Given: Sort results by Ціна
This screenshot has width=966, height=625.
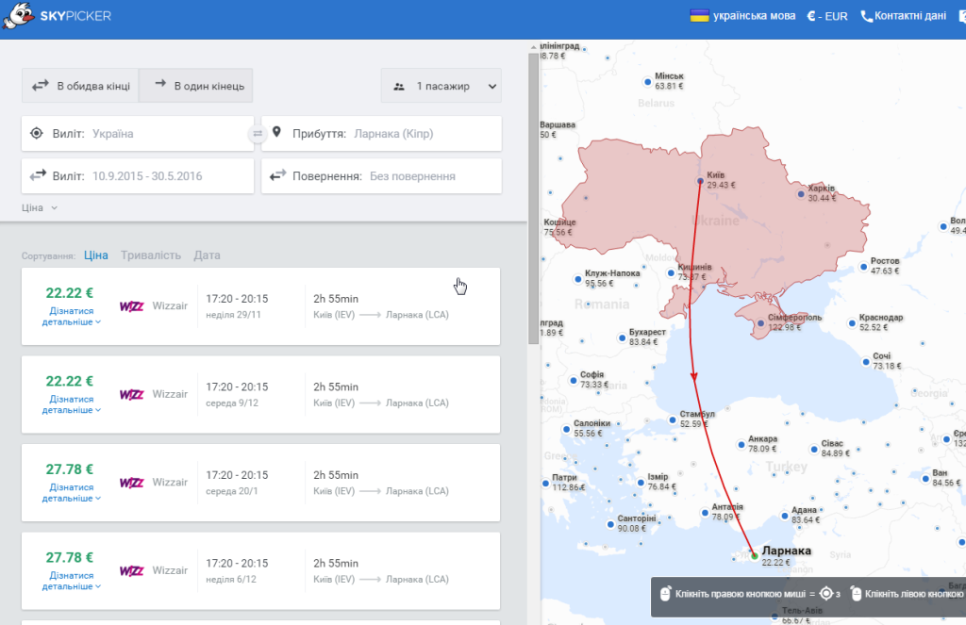Looking at the screenshot, I should [96, 255].
